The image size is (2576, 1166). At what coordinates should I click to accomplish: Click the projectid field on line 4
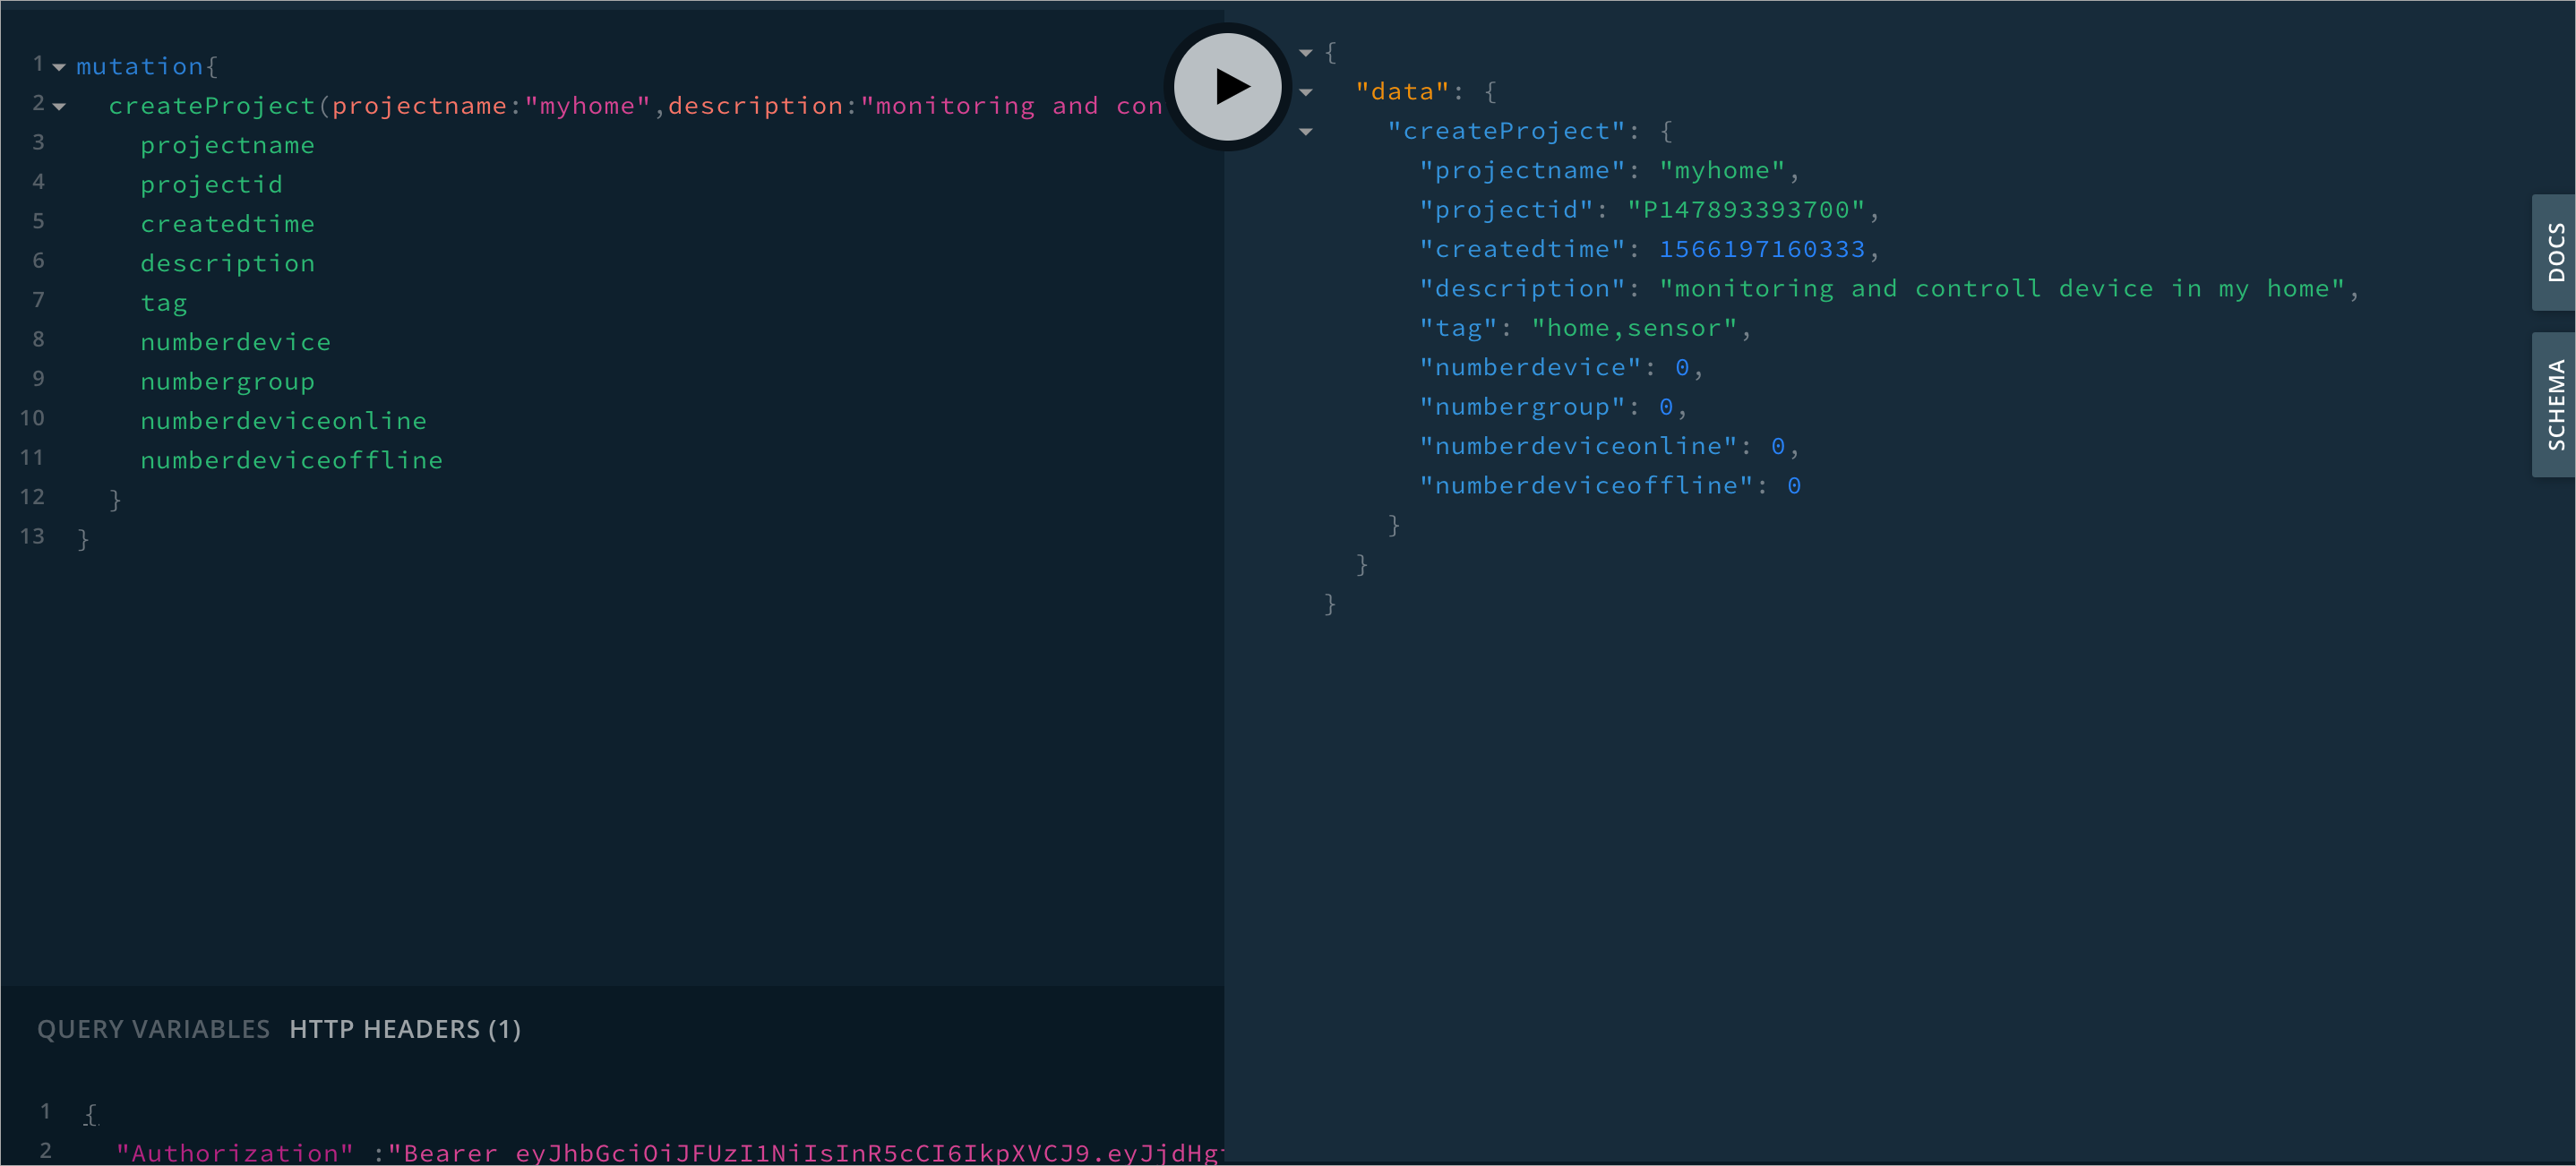coord(211,184)
